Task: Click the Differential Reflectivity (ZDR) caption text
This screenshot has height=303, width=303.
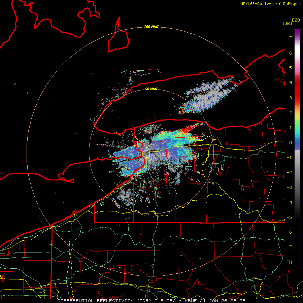Action: coord(151,301)
